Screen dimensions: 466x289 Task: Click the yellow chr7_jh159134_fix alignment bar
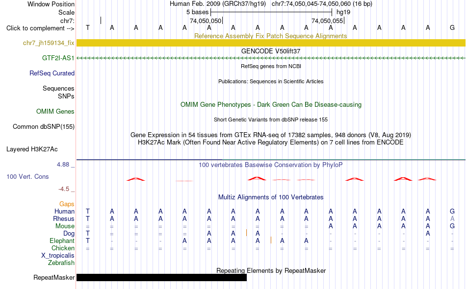[271, 43]
